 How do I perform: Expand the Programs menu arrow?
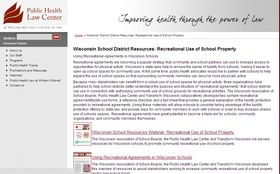click(7, 60)
